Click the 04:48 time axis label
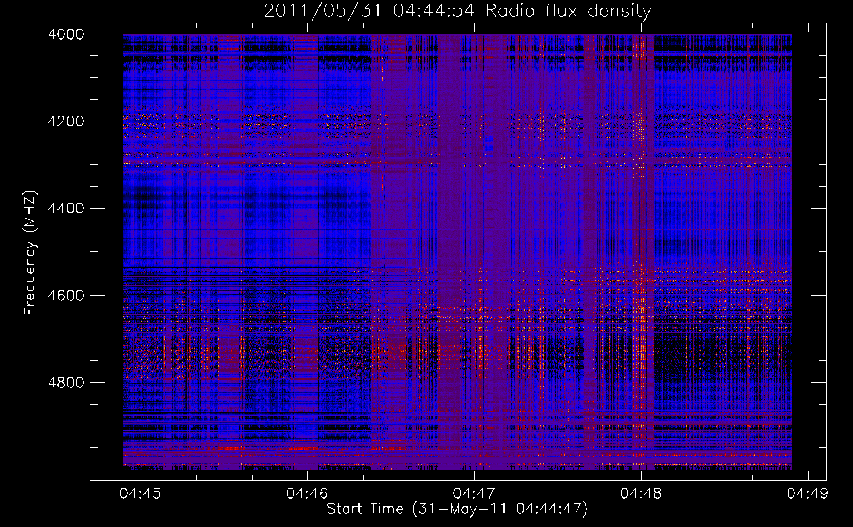 (641, 494)
